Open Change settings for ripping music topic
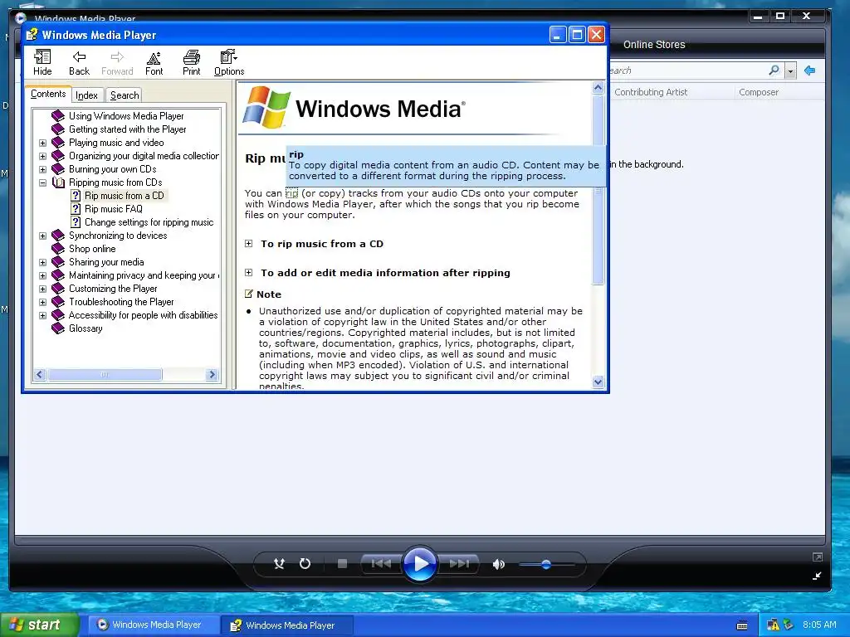850x637 pixels. (x=149, y=222)
